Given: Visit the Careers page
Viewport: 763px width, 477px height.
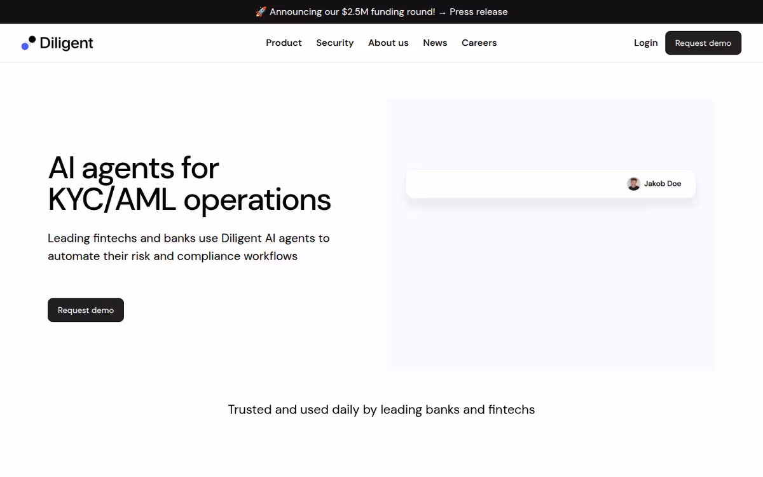Looking at the screenshot, I should coord(479,43).
